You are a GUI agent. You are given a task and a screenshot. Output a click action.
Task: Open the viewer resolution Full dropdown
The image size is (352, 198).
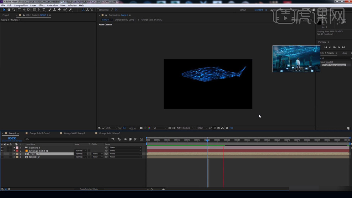159,128
